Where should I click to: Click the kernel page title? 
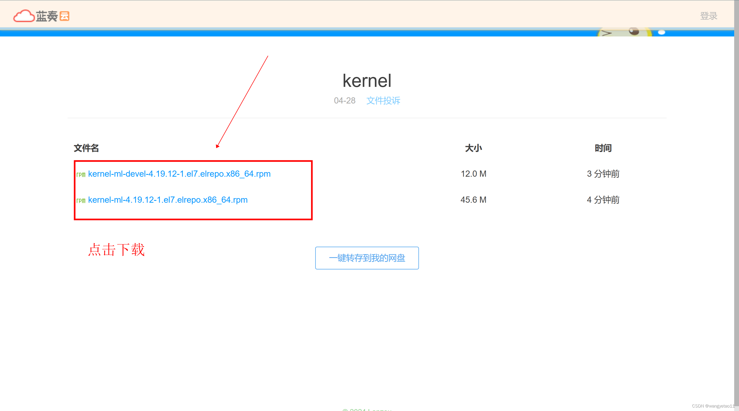(367, 80)
